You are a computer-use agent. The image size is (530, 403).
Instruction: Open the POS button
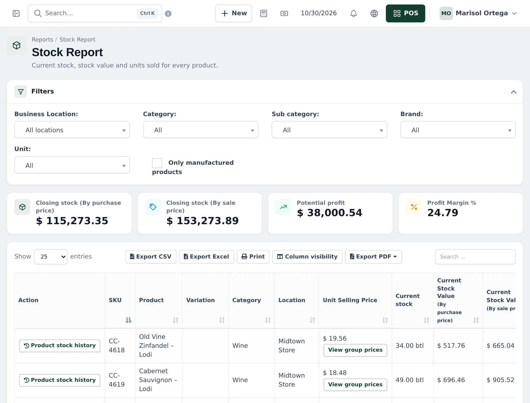point(405,13)
